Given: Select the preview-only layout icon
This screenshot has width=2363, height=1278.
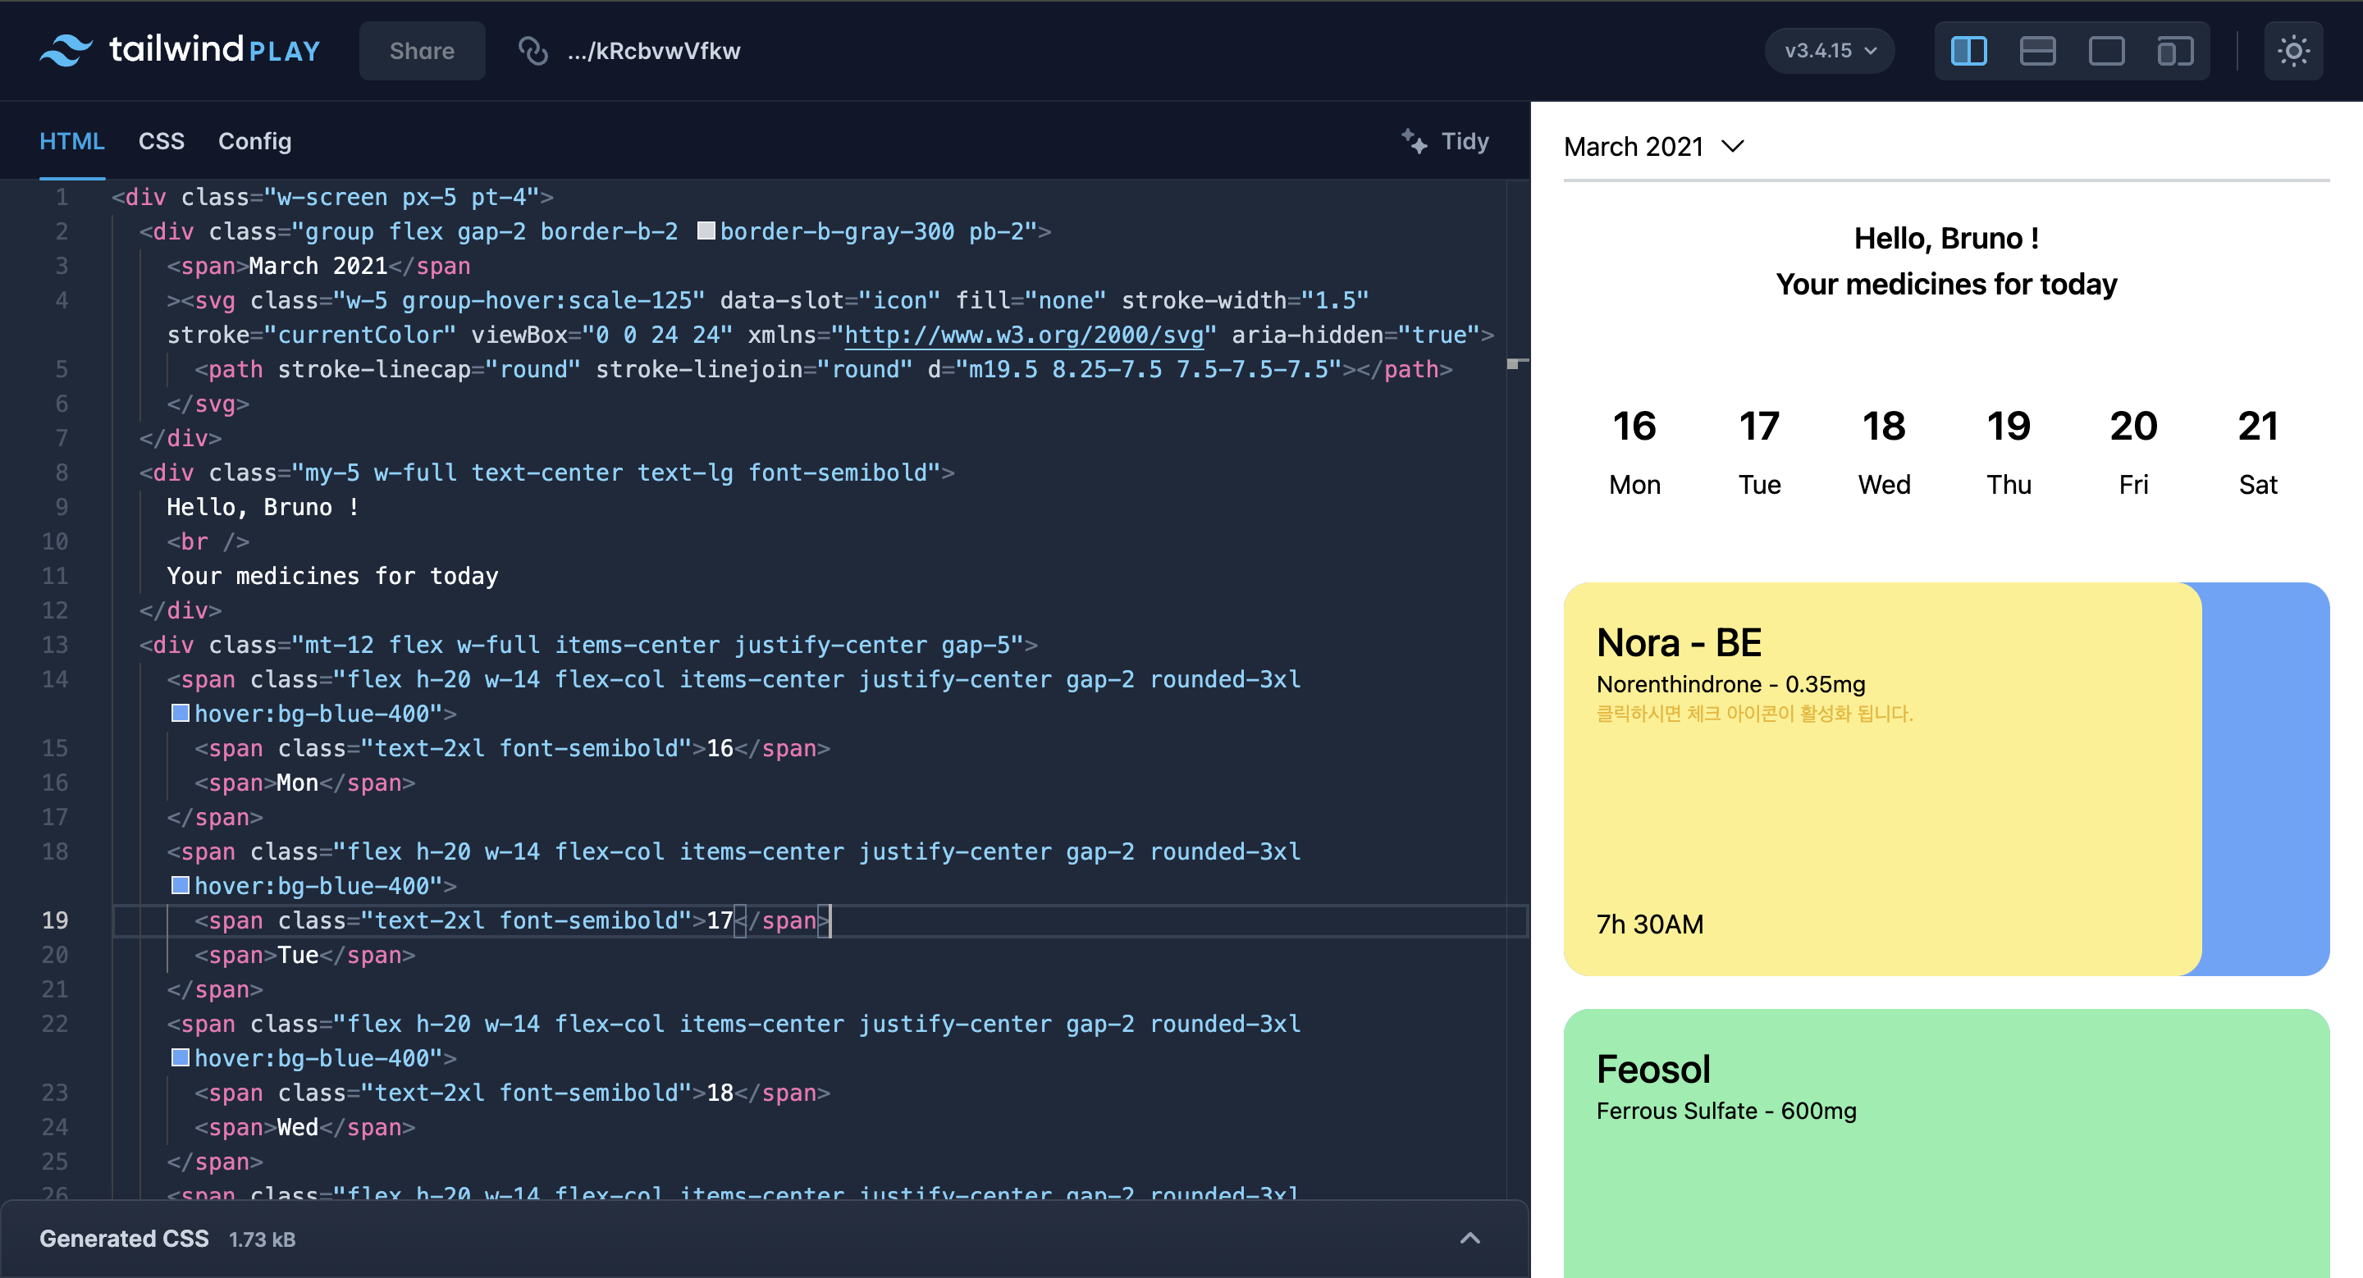Looking at the screenshot, I should pos(2106,50).
